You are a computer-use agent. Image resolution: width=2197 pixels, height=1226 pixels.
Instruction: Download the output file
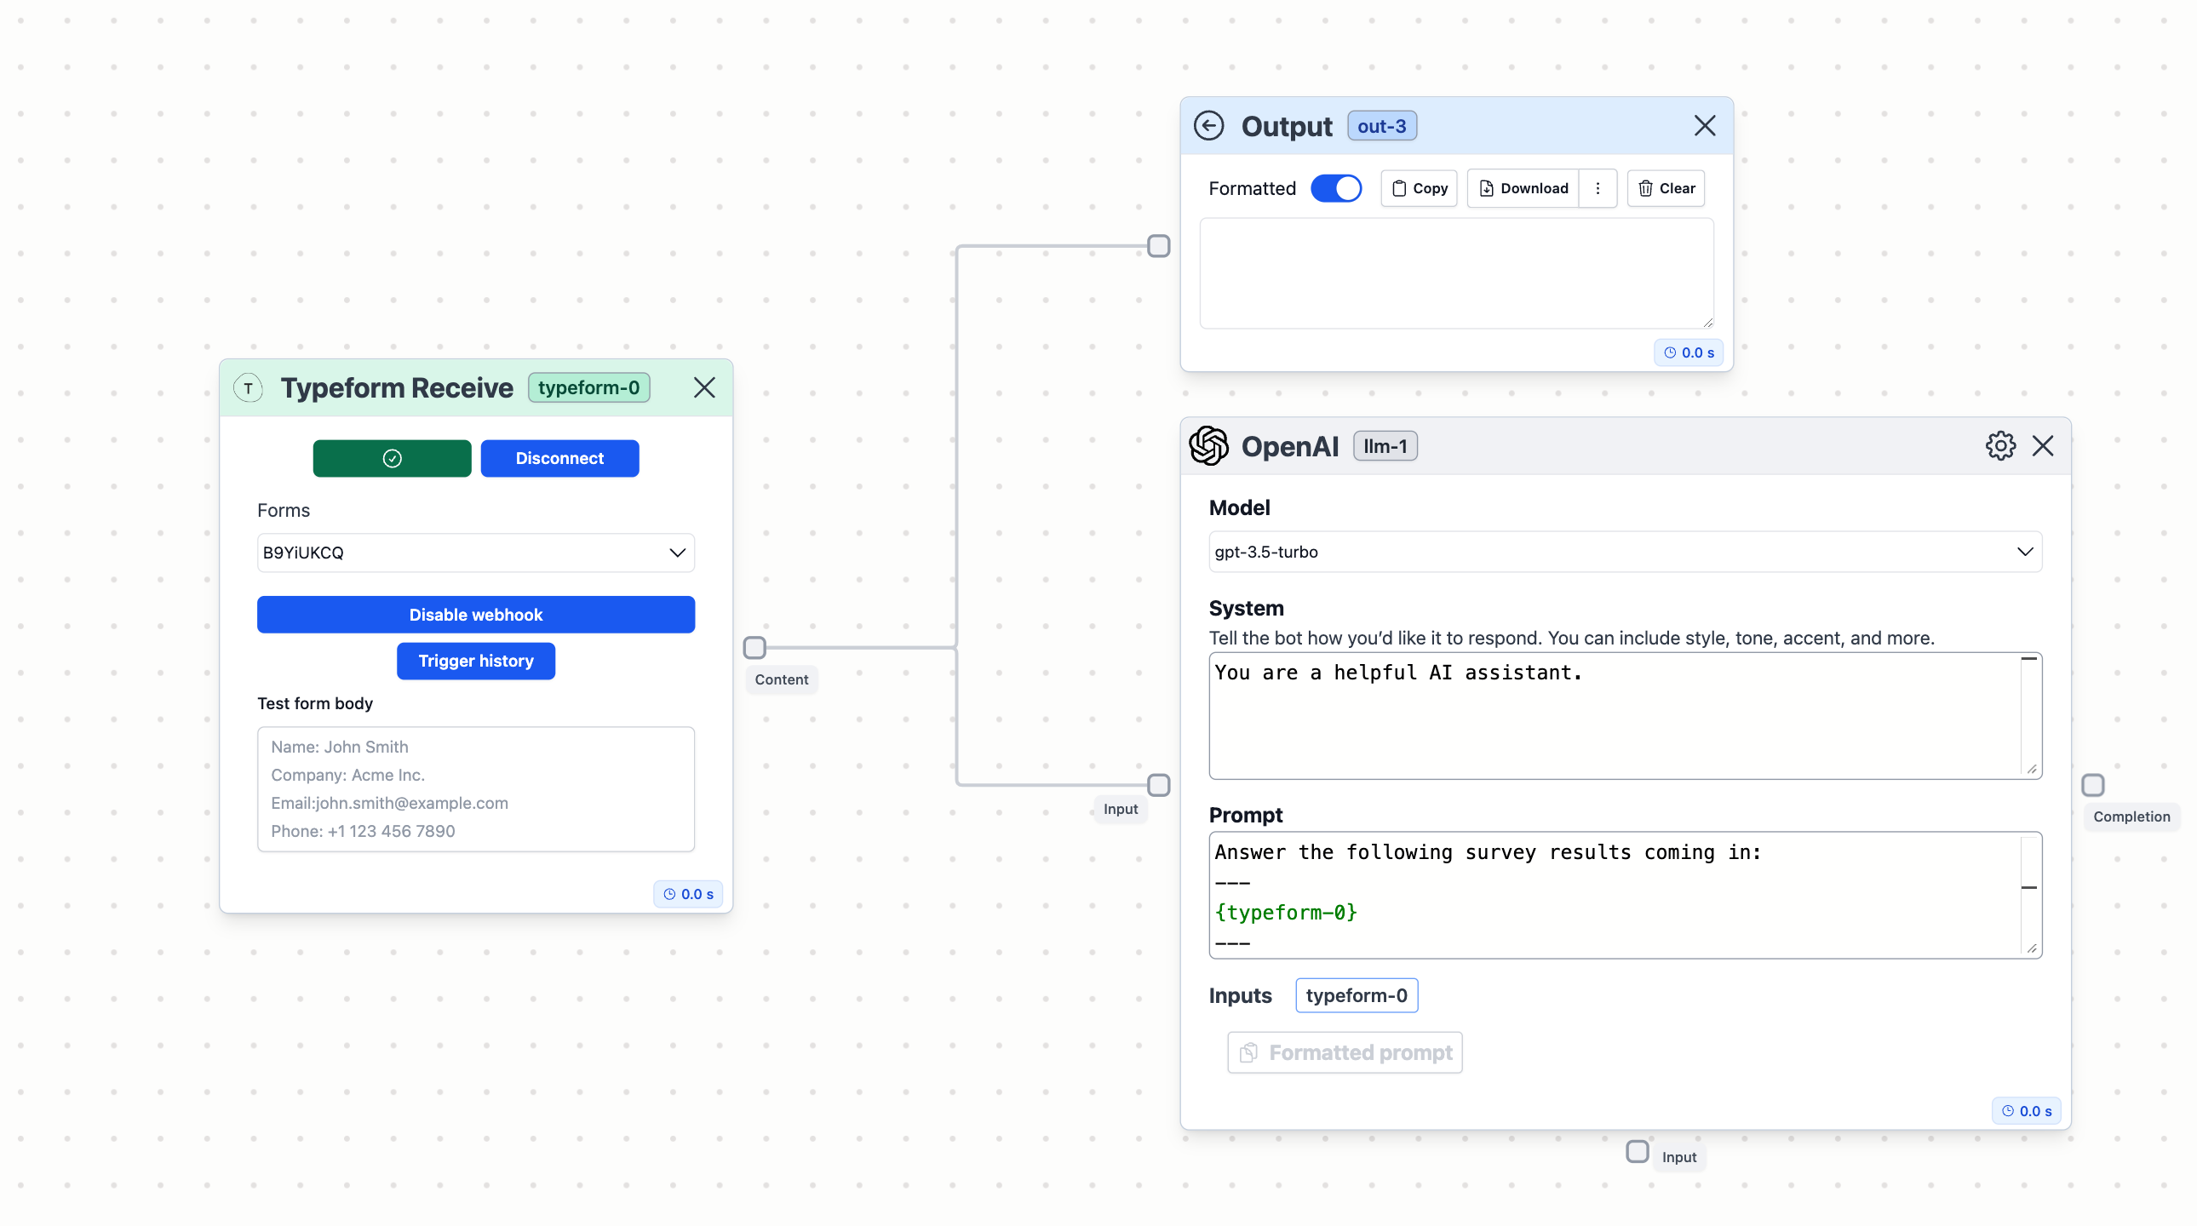click(x=1523, y=188)
